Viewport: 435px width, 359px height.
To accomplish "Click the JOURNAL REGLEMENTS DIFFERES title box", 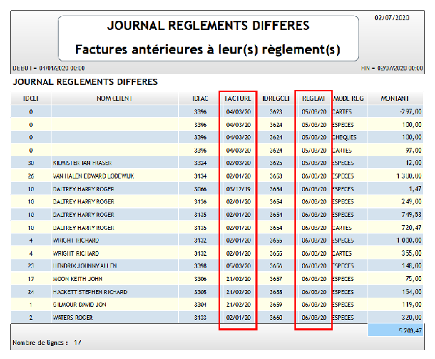I will (x=207, y=38).
